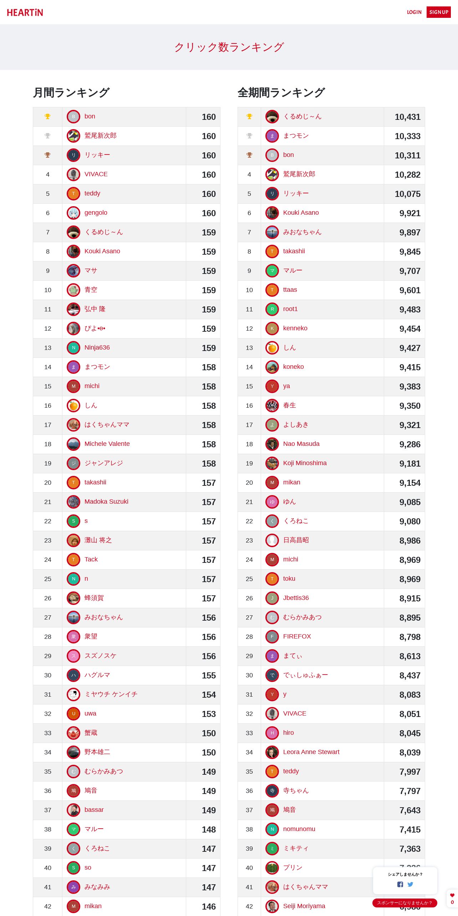458x916 pixels.
Task: Click the Facebook share icon
Action: tap(400, 884)
